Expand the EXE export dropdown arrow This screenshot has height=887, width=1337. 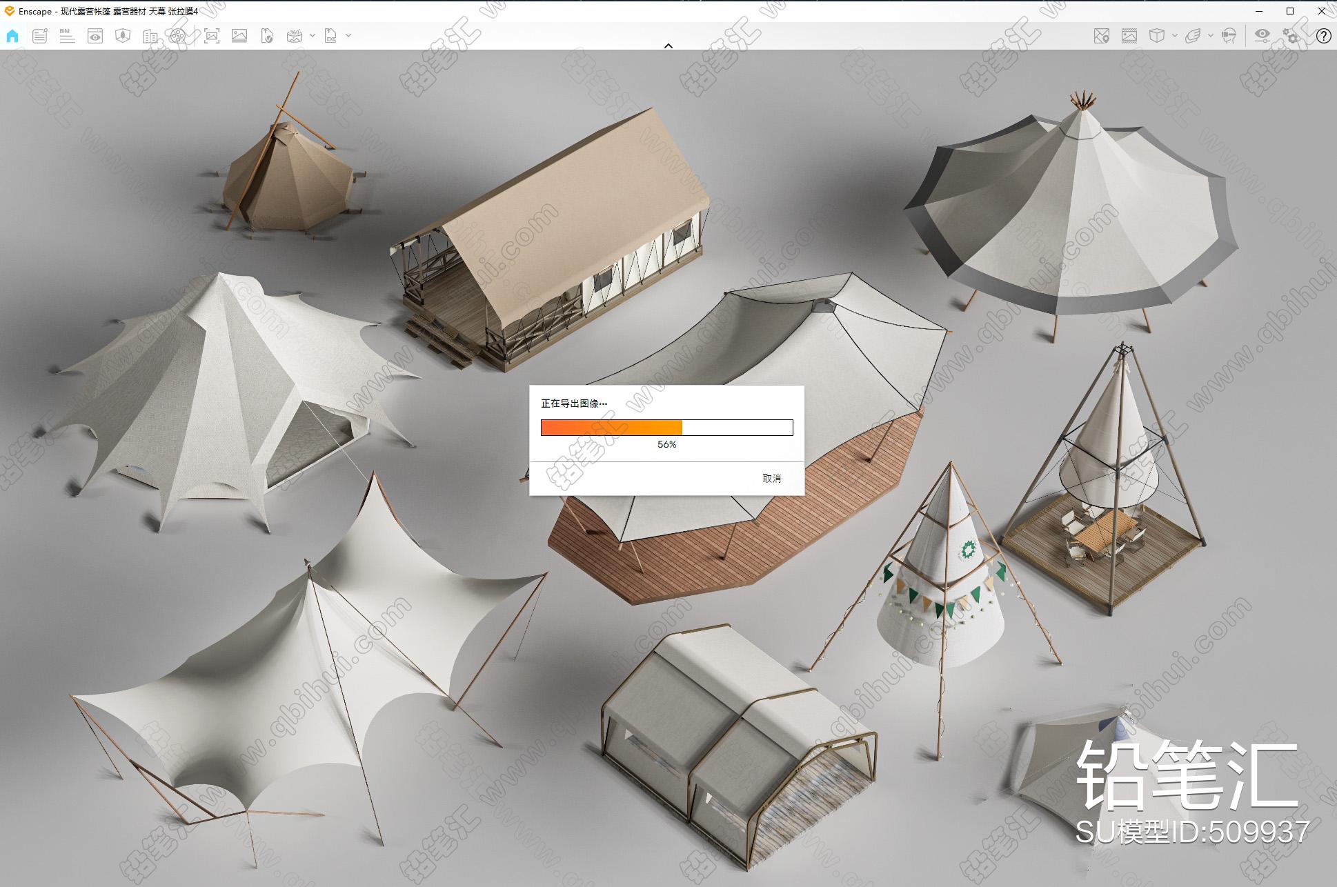tap(348, 35)
